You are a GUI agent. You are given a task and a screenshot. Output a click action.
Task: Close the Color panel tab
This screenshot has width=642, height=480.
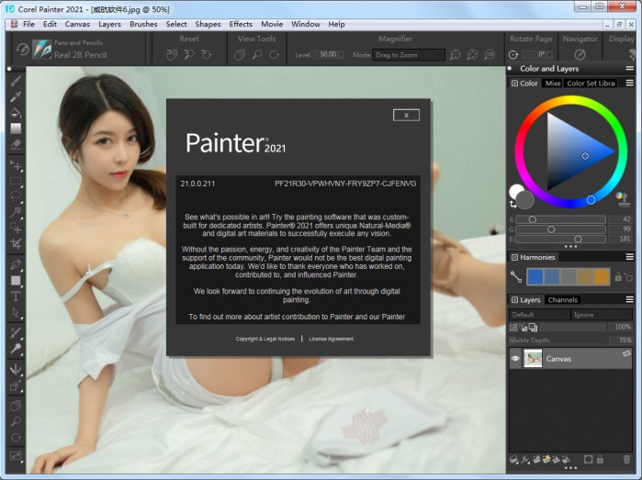[514, 84]
